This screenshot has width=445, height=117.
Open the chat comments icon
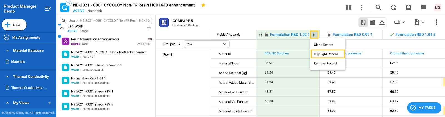click(423, 7)
